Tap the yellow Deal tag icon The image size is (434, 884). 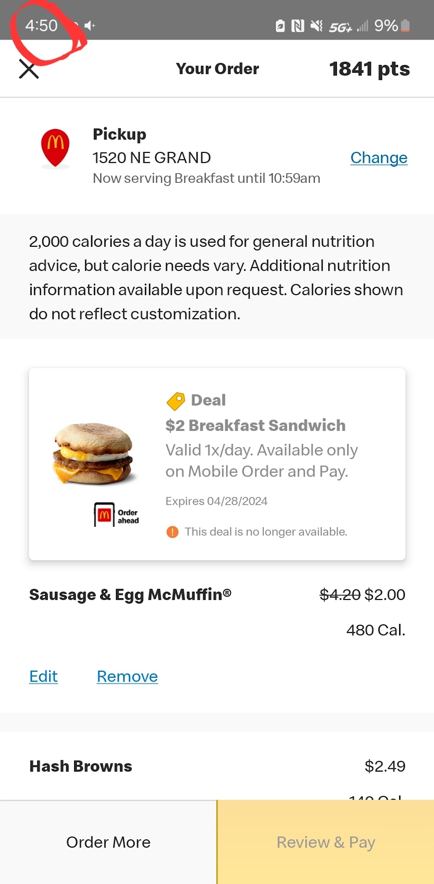(176, 401)
